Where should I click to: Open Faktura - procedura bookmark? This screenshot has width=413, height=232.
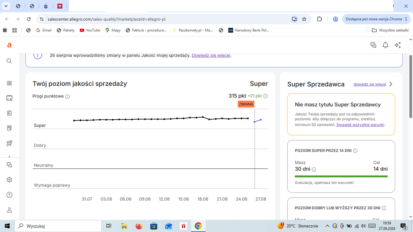coord(146,30)
